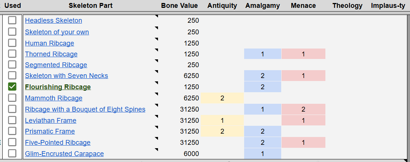Visit the Prismatic Frame link
Screen dimensions: 410x162
point(50,131)
